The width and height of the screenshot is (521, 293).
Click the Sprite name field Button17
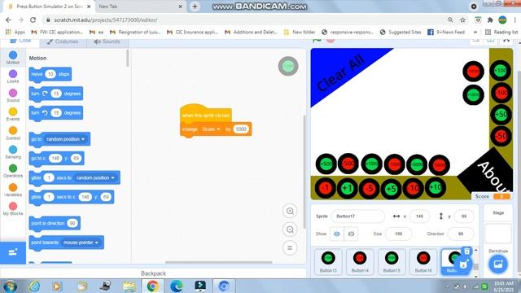[x=357, y=216]
